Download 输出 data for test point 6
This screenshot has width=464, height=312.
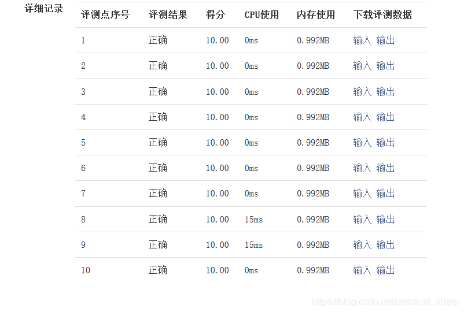click(x=385, y=168)
